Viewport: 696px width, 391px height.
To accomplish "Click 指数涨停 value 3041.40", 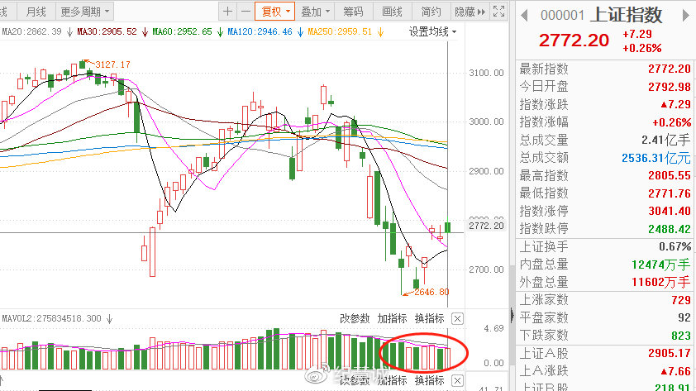I will click(670, 212).
